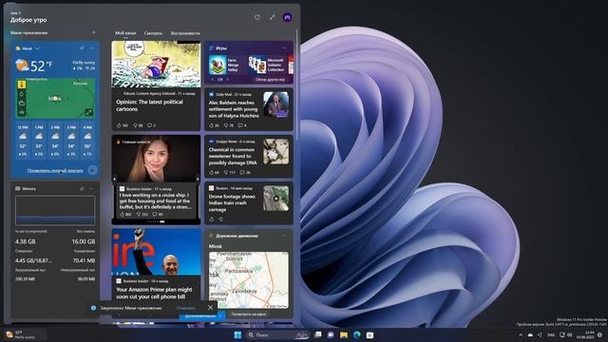Open the full forecast link
The height and width of the screenshot is (342, 608).
pos(55,171)
